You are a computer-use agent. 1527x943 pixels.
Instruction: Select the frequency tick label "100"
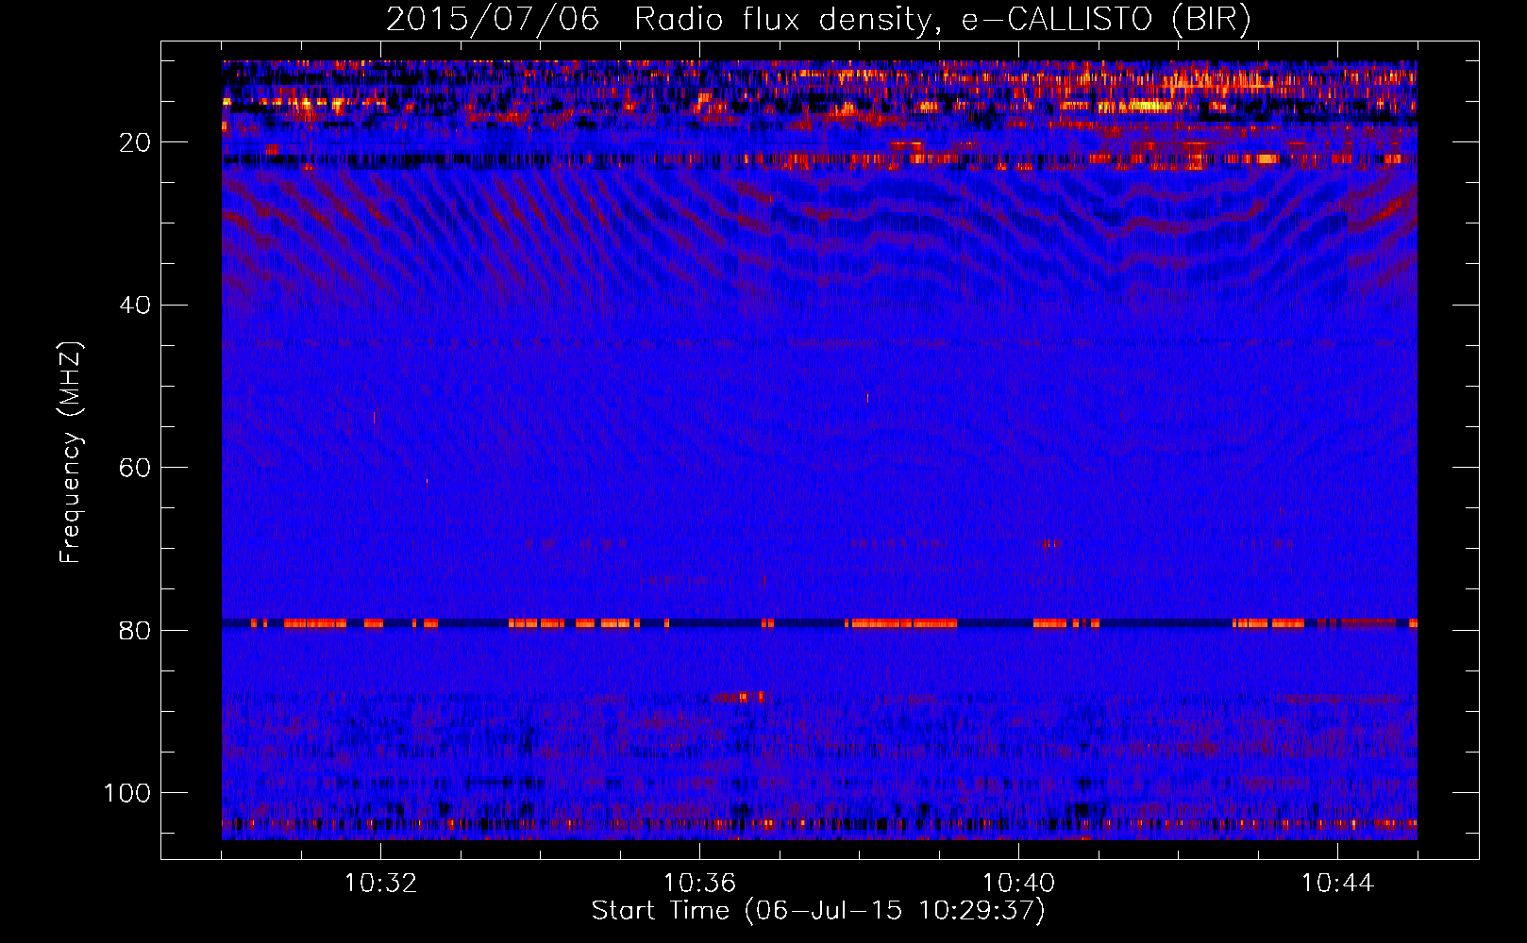point(127,793)
